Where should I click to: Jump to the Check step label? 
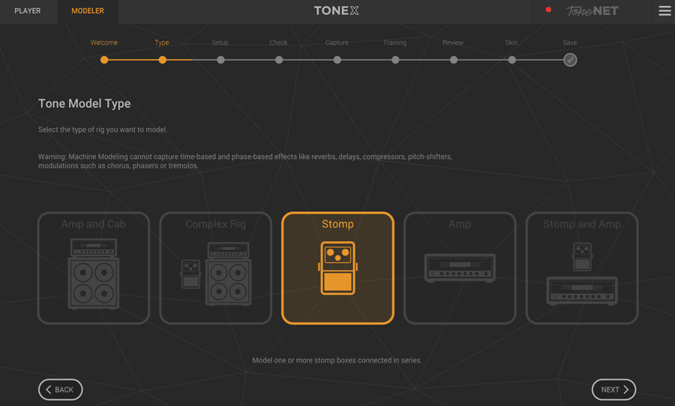pyautogui.click(x=278, y=43)
